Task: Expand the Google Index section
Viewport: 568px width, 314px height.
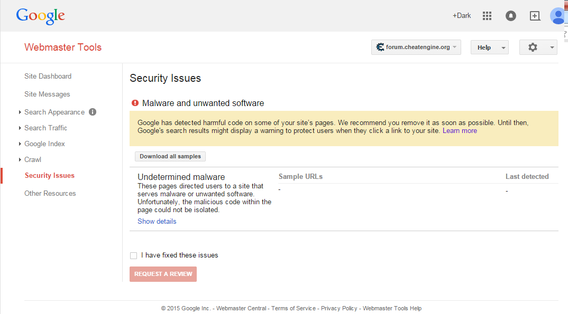Action: [x=44, y=144]
